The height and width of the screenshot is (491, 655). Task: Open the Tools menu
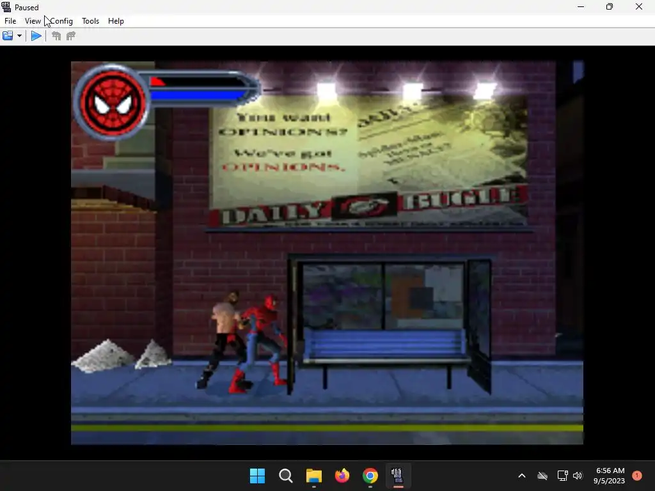tap(90, 21)
